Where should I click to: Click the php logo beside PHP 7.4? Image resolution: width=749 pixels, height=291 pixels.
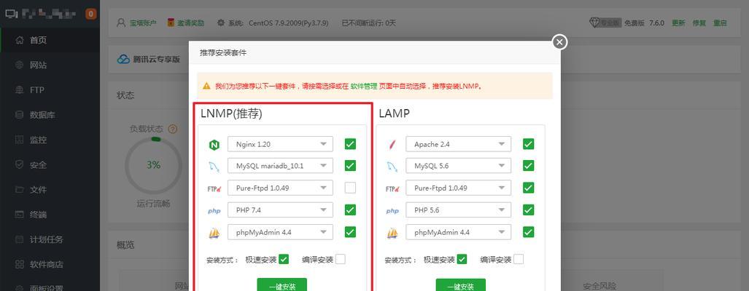(x=214, y=211)
